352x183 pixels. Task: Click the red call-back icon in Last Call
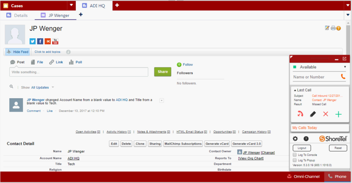coord(300,114)
